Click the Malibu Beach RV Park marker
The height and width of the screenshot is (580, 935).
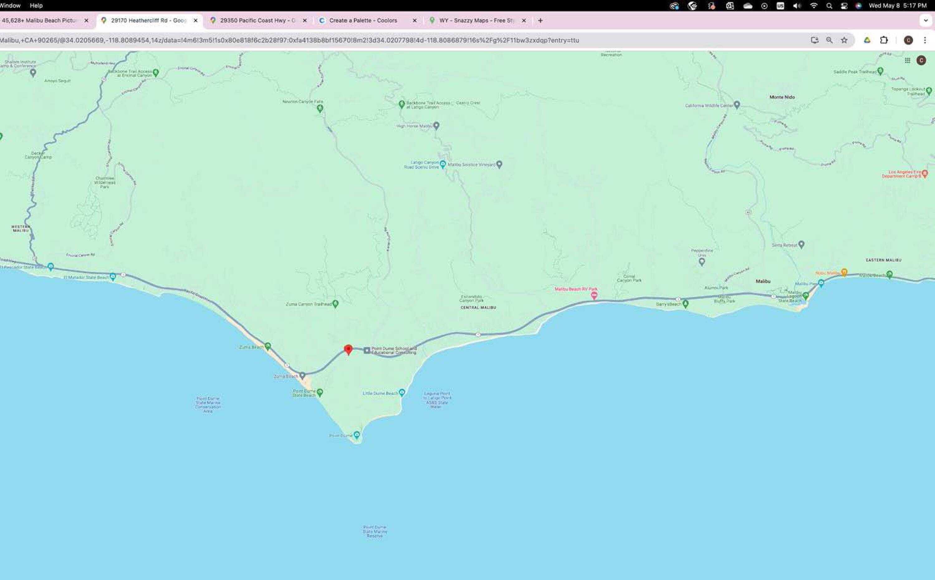(594, 295)
